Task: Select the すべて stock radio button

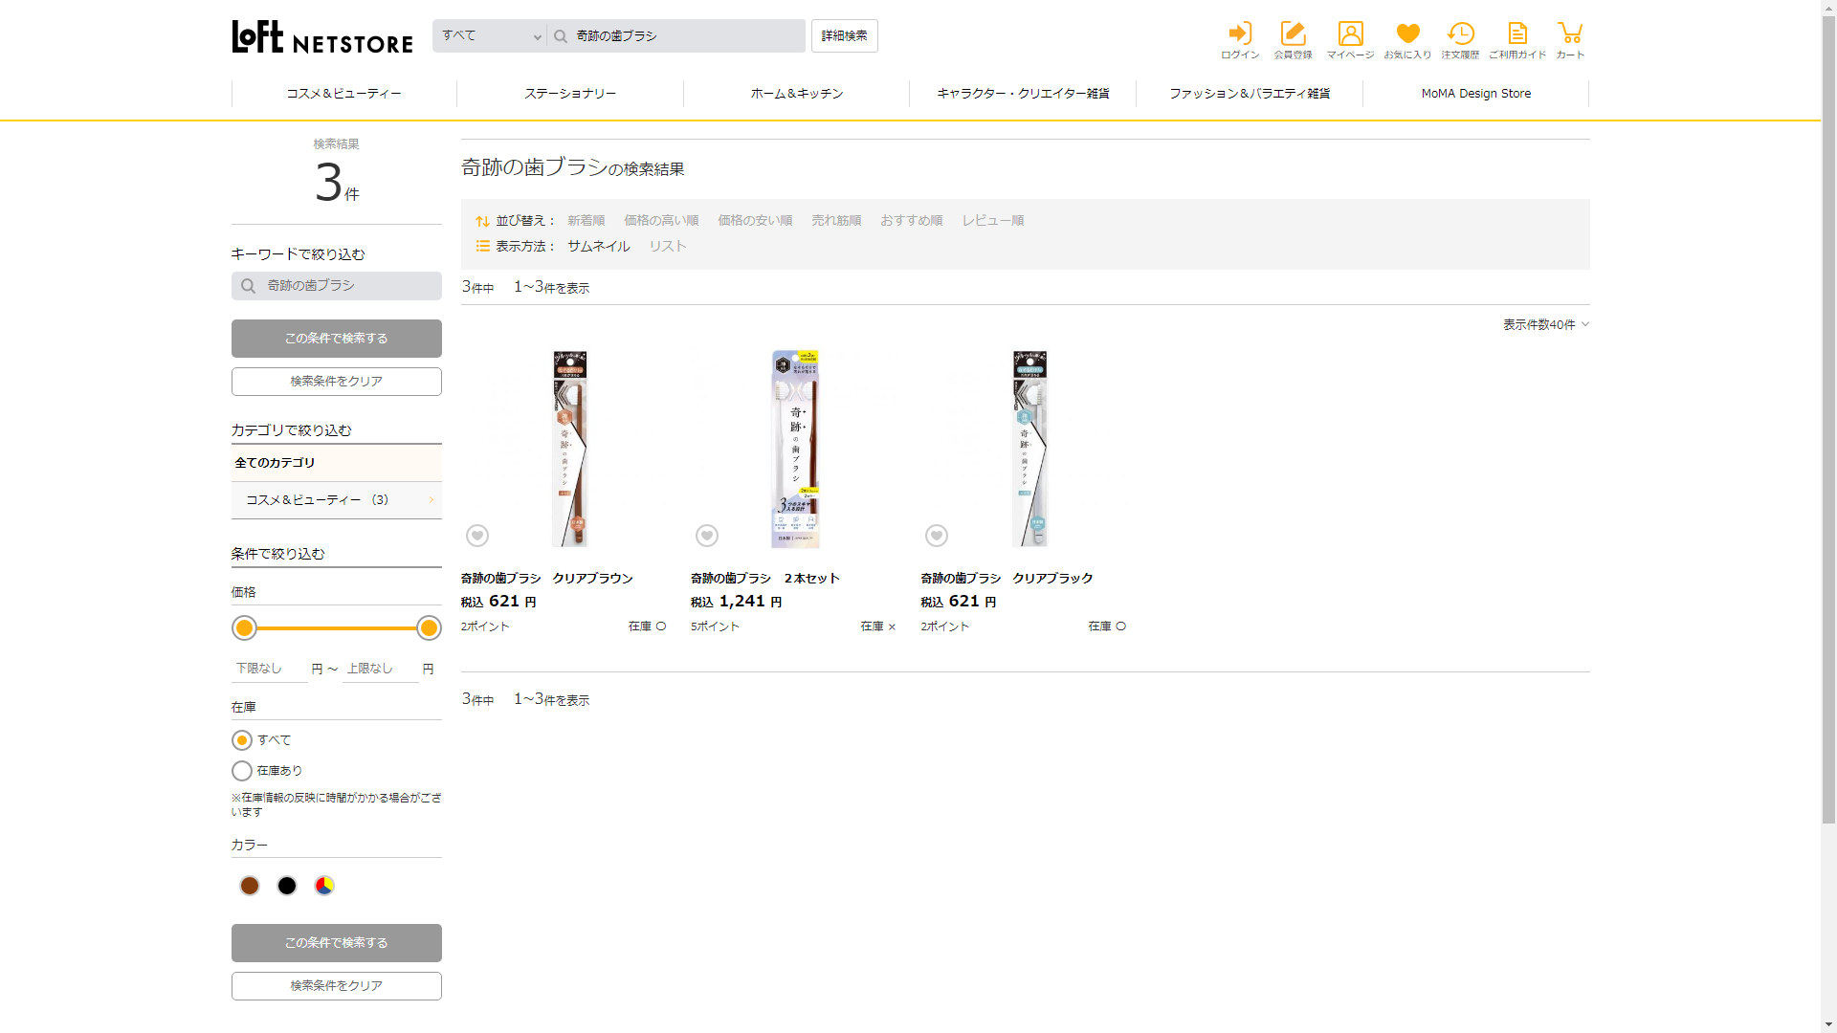Action: pos(242,740)
